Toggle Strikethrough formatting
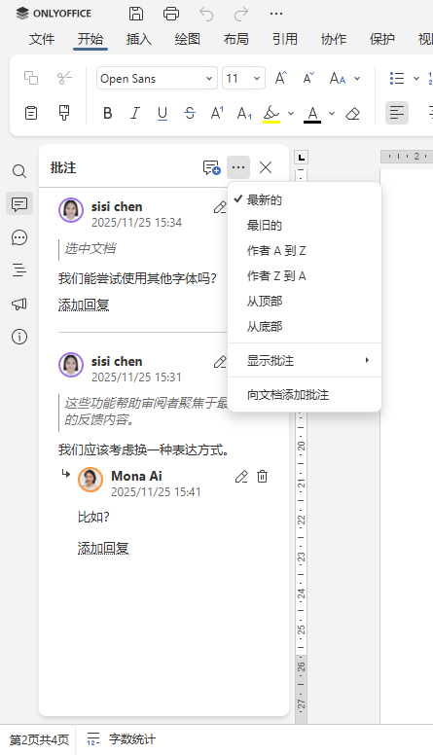The width and height of the screenshot is (433, 755). (x=190, y=113)
